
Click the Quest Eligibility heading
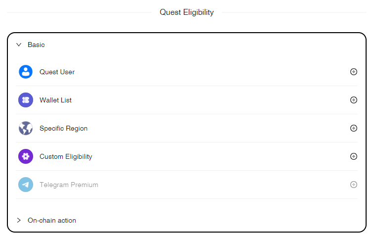coord(187,12)
